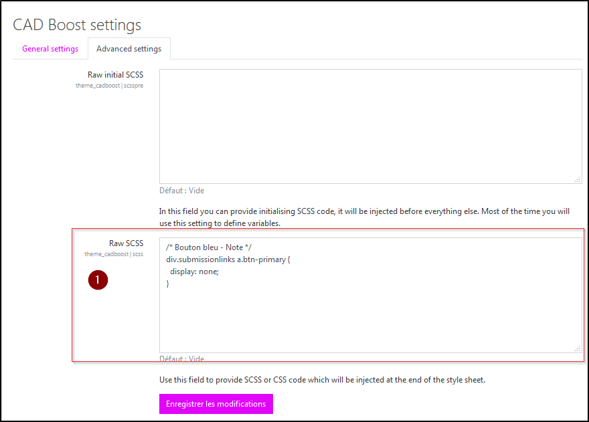Click inside the Raw initial SCSS text area

coord(370,126)
